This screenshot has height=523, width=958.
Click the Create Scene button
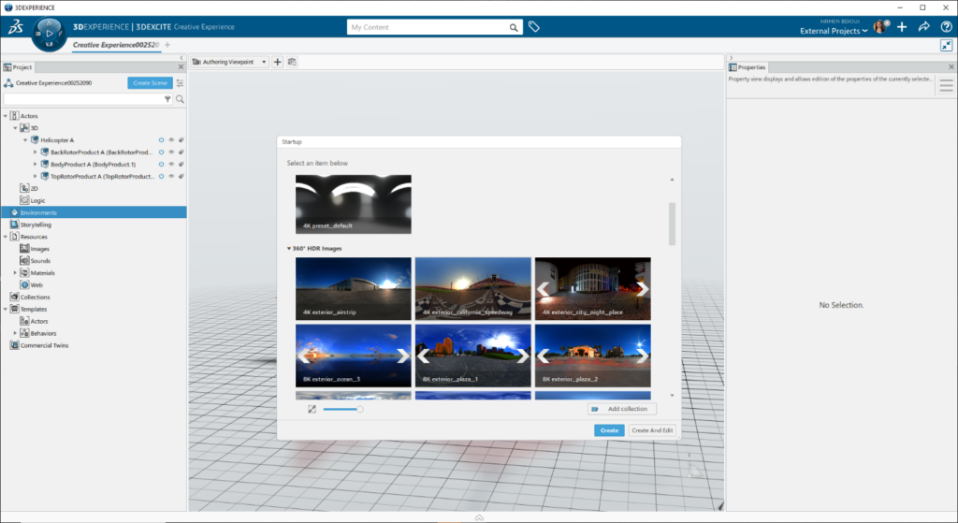(150, 83)
